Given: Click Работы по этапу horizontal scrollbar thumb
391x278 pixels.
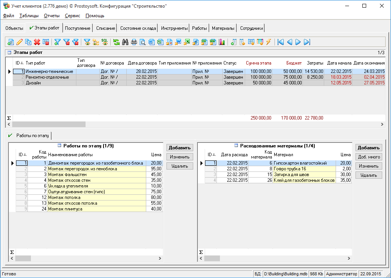Looking at the screenshot, I should click(23, 259).
